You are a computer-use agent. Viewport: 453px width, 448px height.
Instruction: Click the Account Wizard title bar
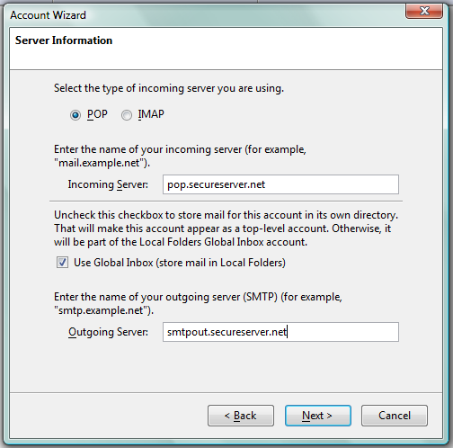pos(204,15)
